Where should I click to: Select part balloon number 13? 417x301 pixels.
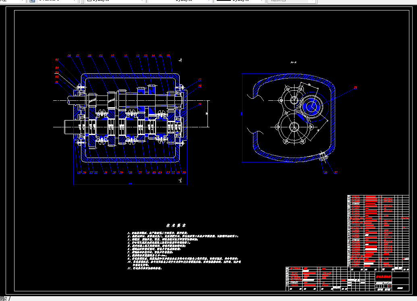pyautogui.click(x=146, y=56)
